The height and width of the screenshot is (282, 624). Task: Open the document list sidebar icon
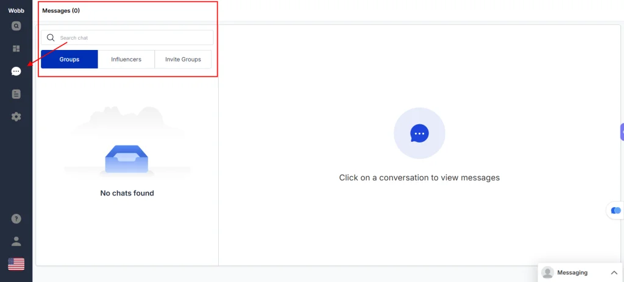tap(16, 94)
